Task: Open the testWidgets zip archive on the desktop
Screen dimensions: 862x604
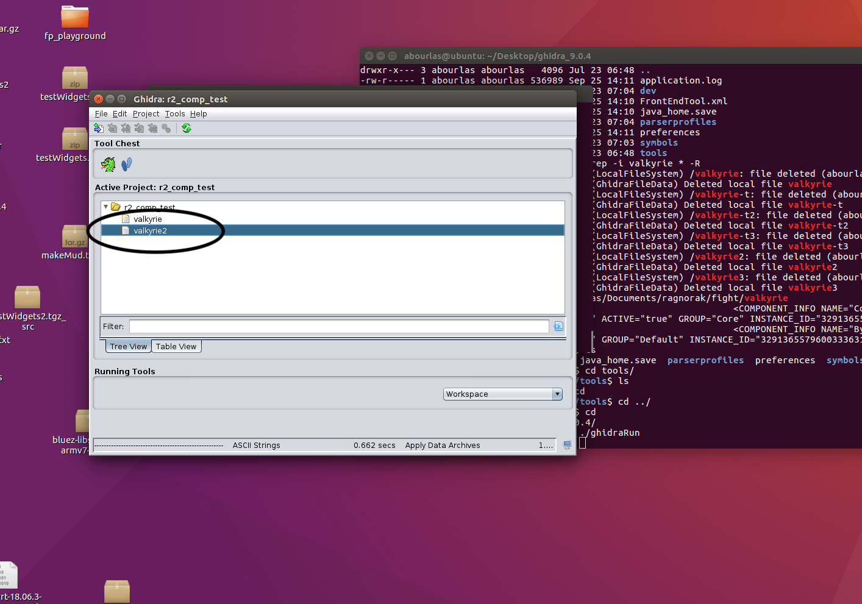Action: tap(74, 78)
